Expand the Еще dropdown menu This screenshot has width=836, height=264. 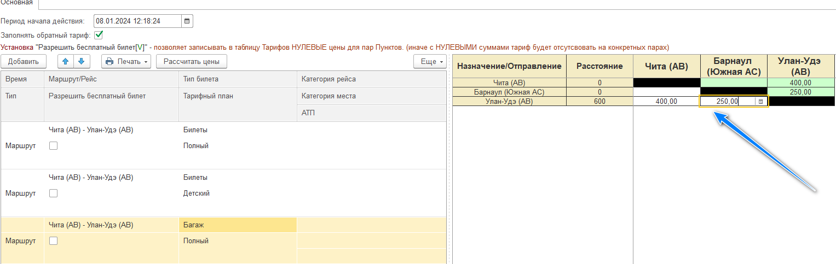(x=430, y=62)
